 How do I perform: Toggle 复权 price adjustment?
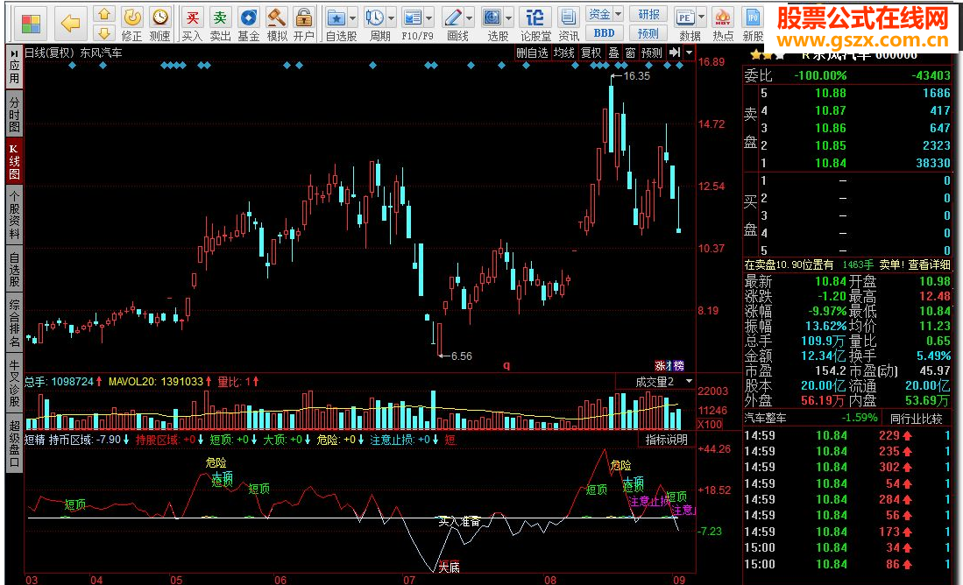tap(591, 53)
